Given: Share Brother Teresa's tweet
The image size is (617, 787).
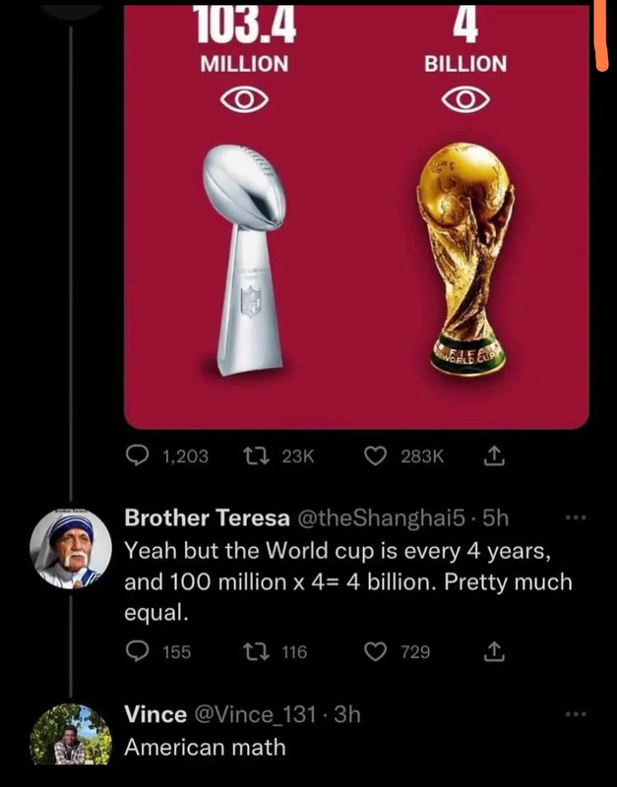Looking at the screenshot, I should 493,651.
